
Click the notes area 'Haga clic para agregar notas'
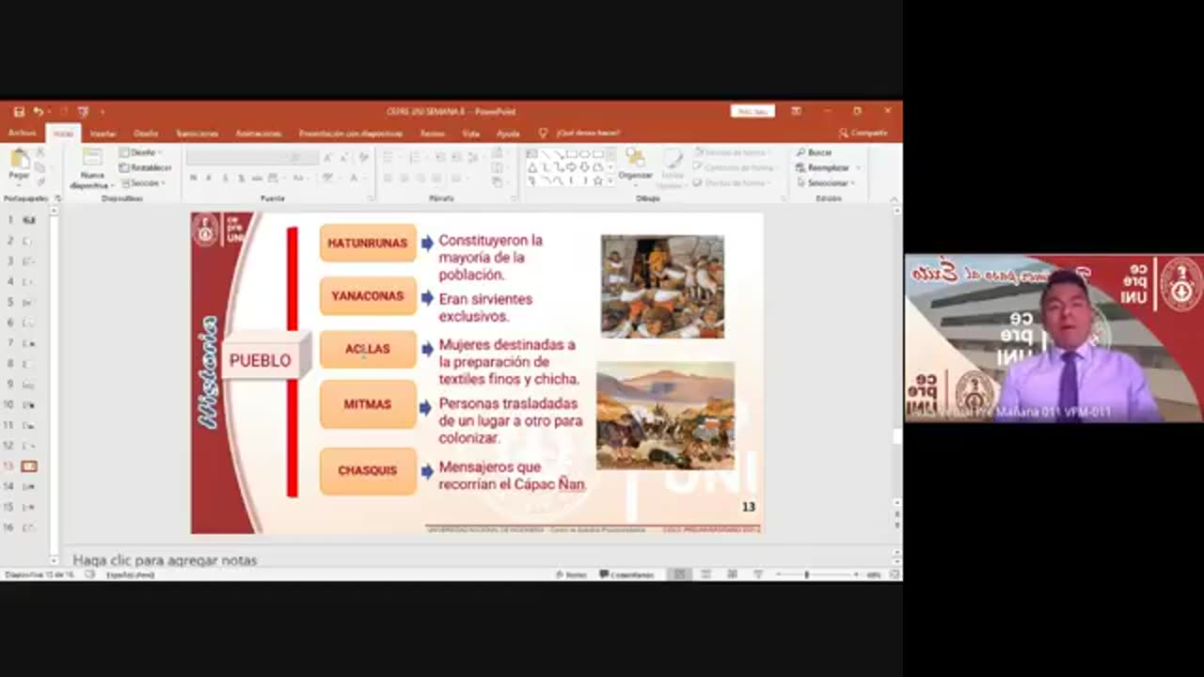[x=165, y=559]
